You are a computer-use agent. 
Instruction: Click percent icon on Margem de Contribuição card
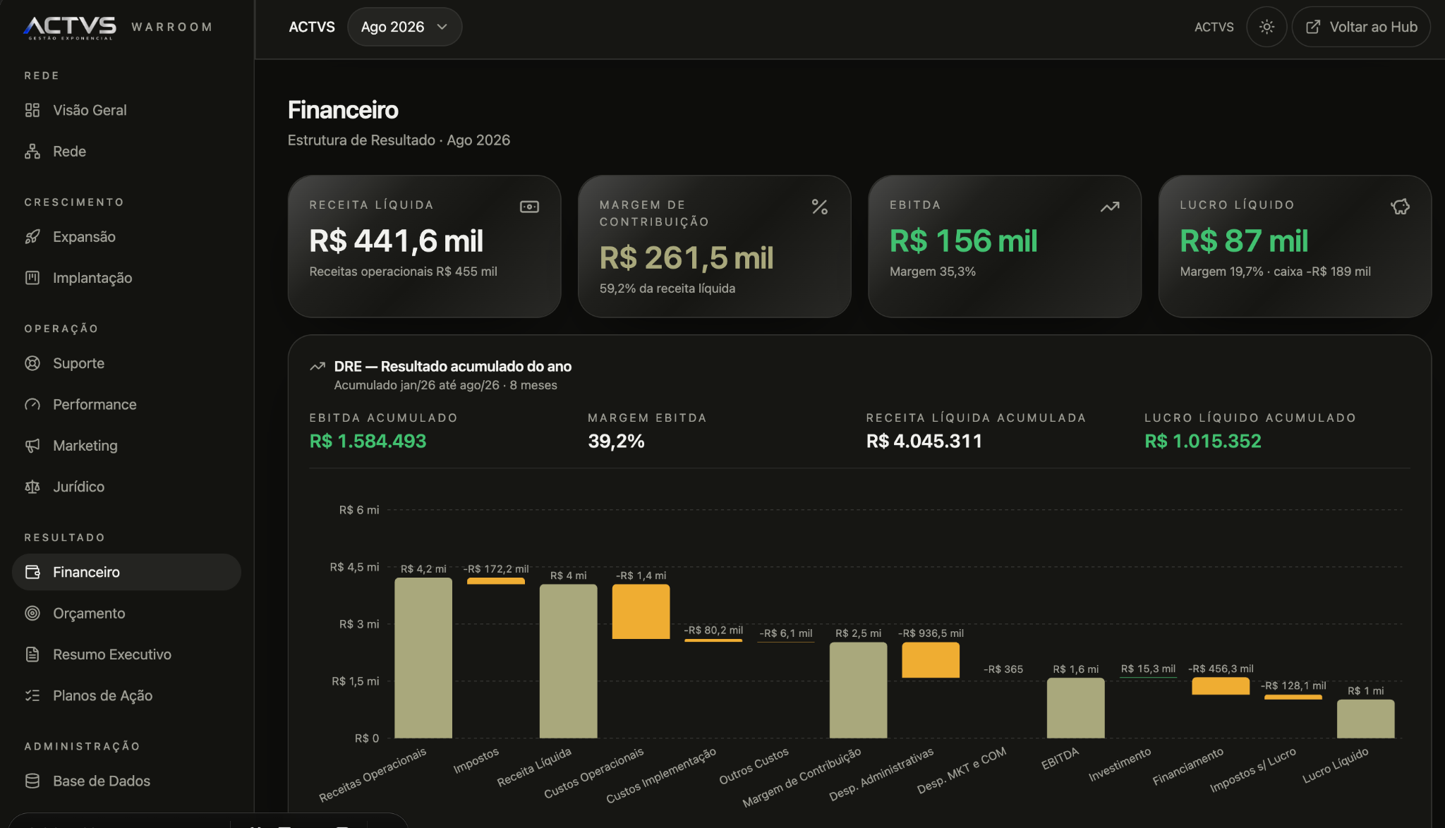point(820,207)
